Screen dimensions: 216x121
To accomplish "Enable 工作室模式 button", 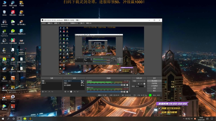I will [154, 86].
